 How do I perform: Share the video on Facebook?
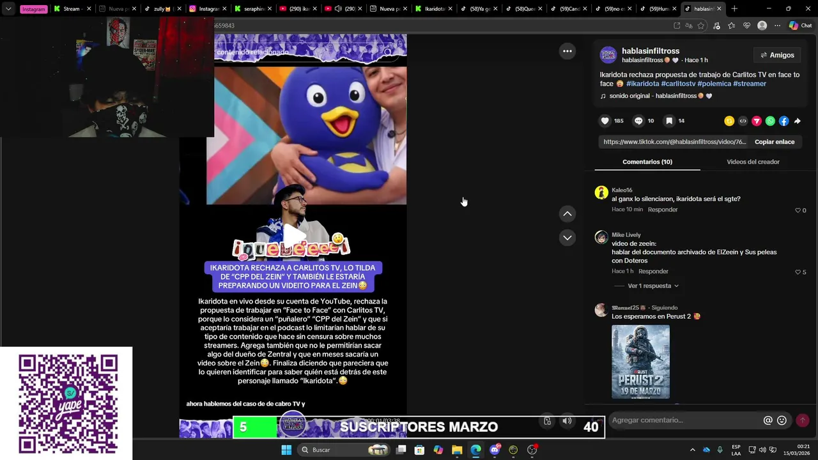click(x=783, y=121)
